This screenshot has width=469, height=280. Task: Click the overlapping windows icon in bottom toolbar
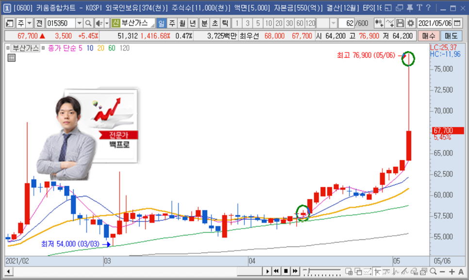click(358, 271)
